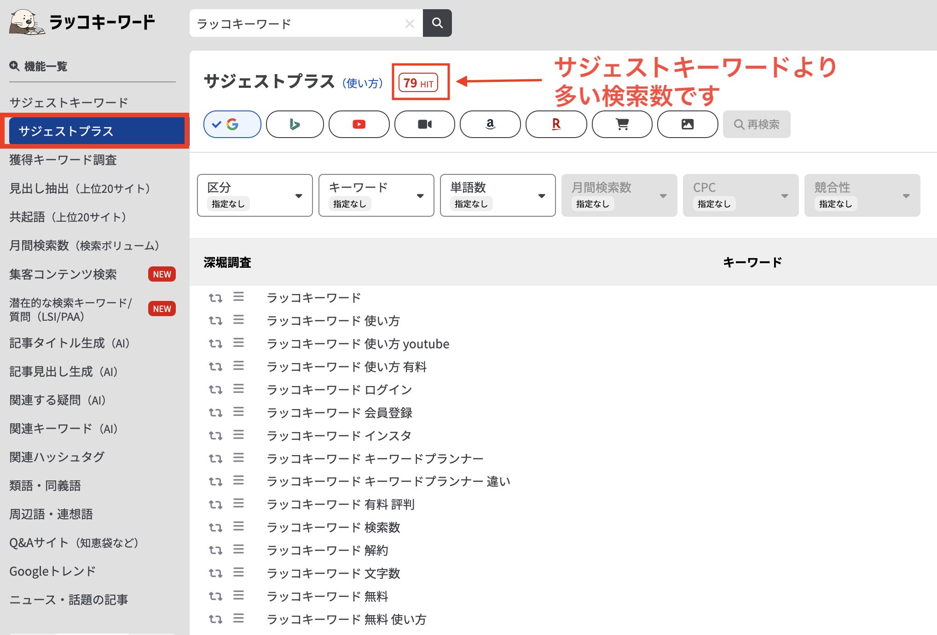Click the 79 HIT badge
This screenshot has width=937, height=635.
[x=418, y=83]
